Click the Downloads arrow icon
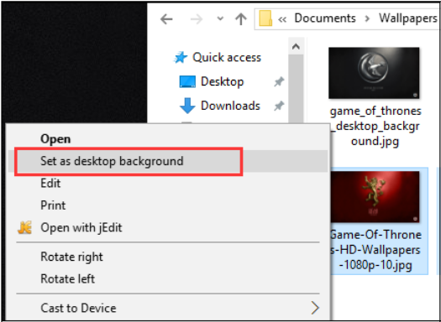 pyautogui.click(x=187, y=106)
